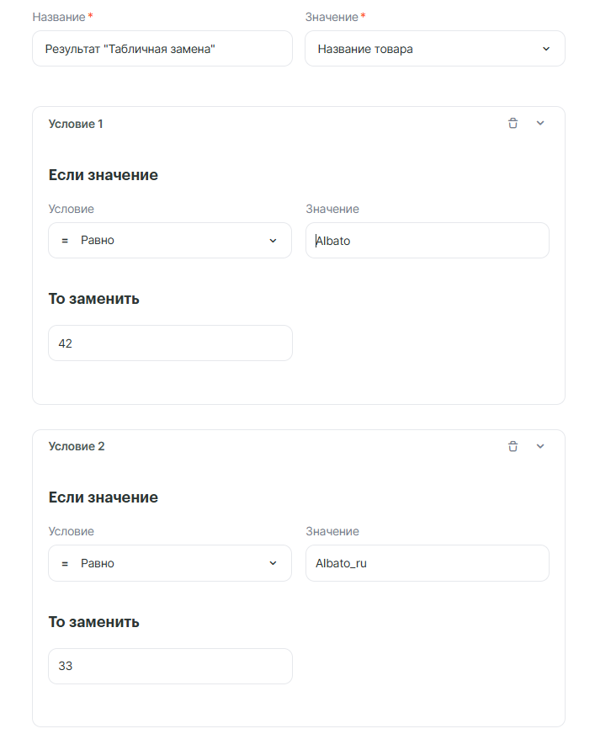Image resolution: width=595 pixels, height=734 pixels.
Task: Focus the replacement field containing 33
Action: pos(170,666)
